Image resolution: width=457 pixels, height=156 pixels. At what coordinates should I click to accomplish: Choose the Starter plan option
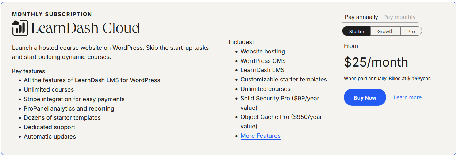coord(357,31)
